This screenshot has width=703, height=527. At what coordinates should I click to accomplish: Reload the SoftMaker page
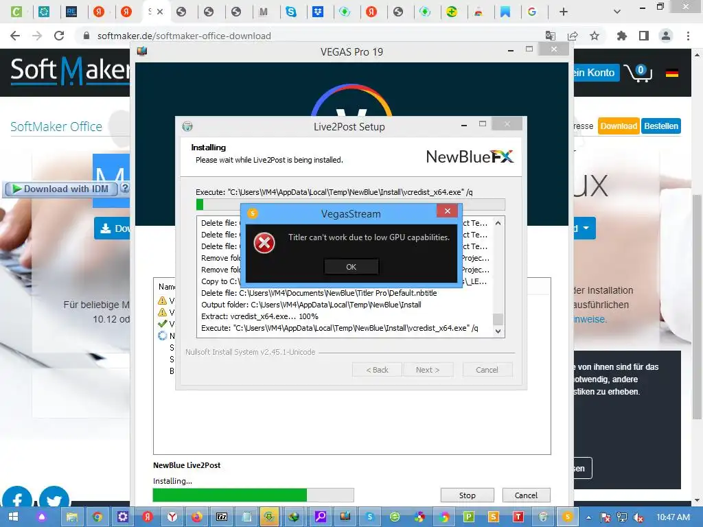[59, 36]
